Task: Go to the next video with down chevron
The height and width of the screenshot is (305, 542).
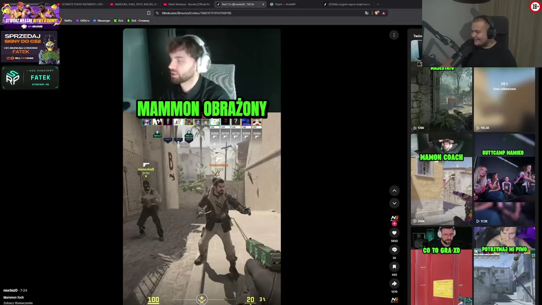Action: coord(394,203)
